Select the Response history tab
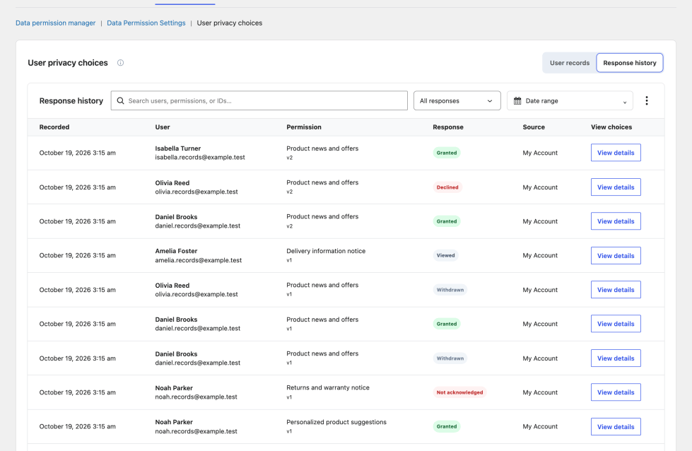692x451 pixels. click(629, 63)
